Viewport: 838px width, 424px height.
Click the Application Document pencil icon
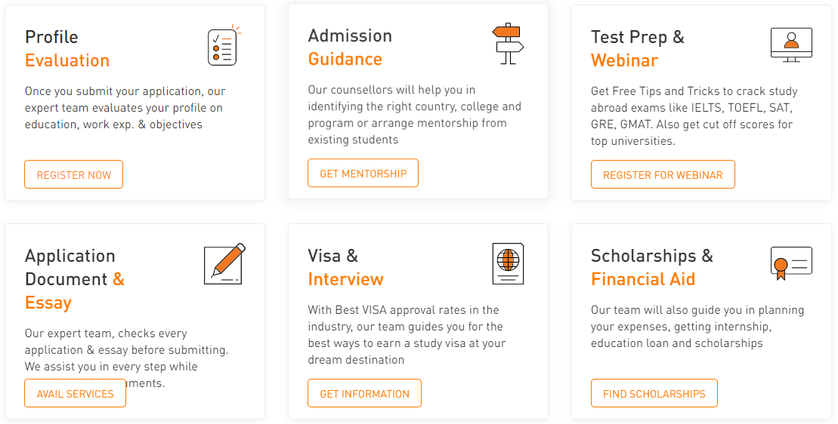224,263
